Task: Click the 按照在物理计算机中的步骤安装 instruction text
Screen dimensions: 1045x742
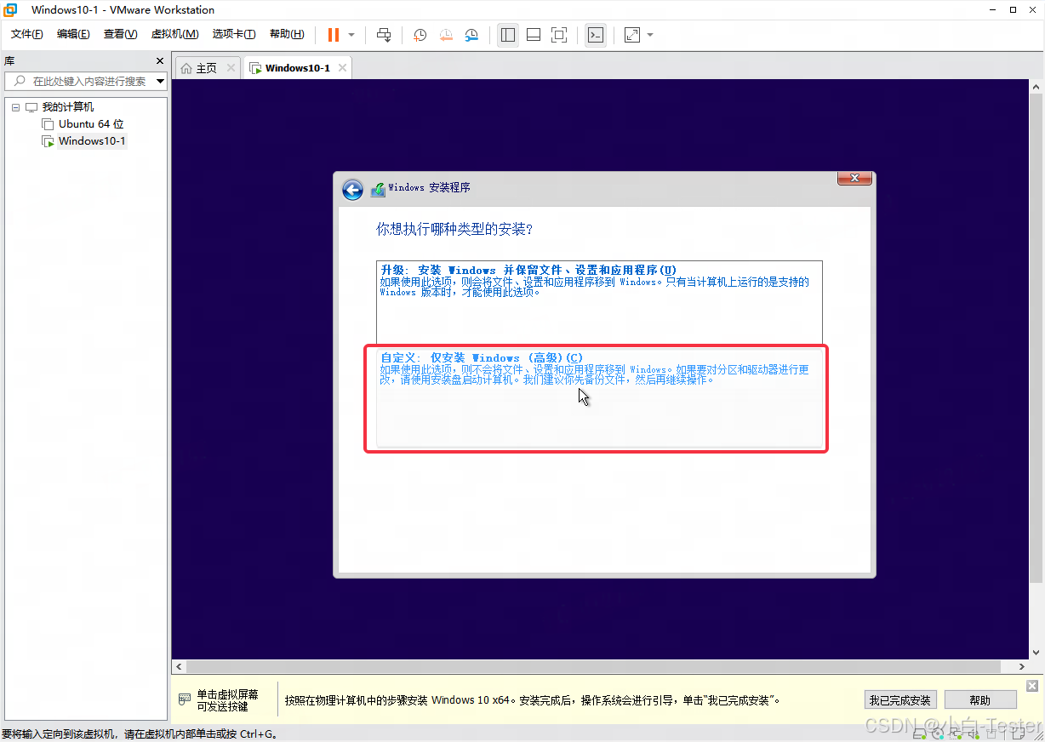Action: point(532,700)
